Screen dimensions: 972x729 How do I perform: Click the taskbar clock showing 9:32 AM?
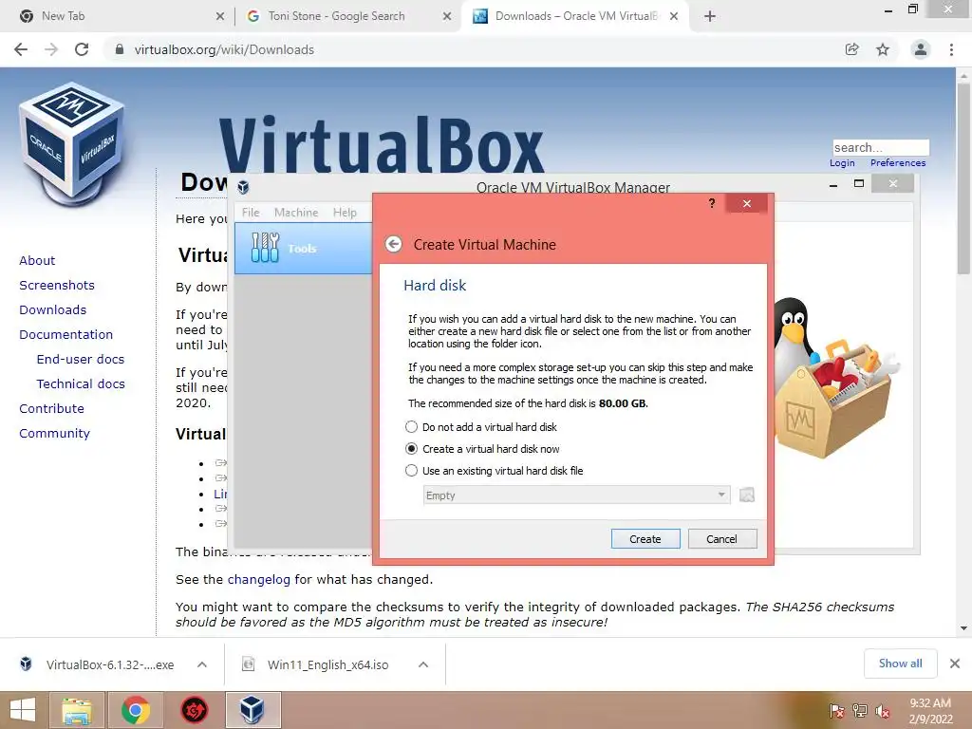[x=930, y=711]
